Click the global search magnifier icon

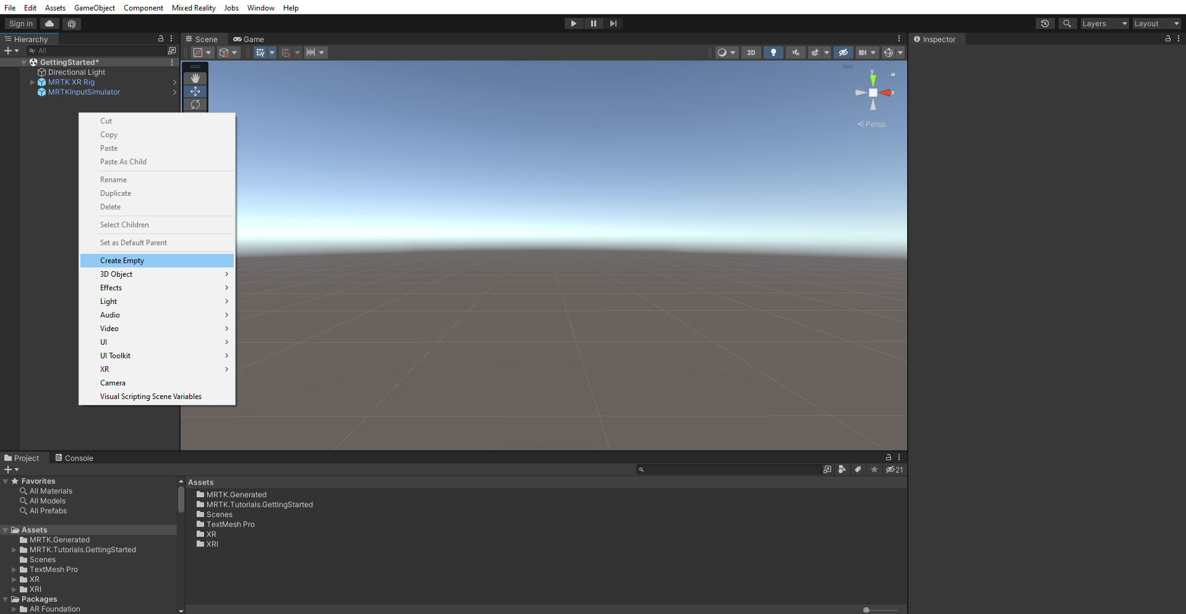click(x=1067, y=23)
